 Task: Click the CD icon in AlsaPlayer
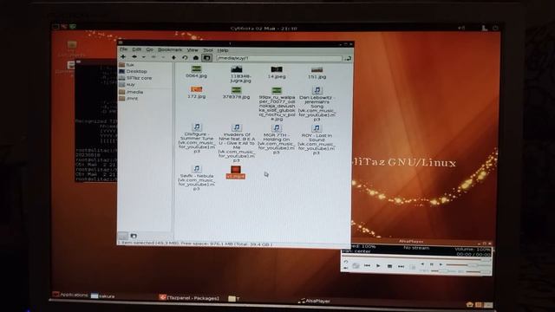click(356, 265)
